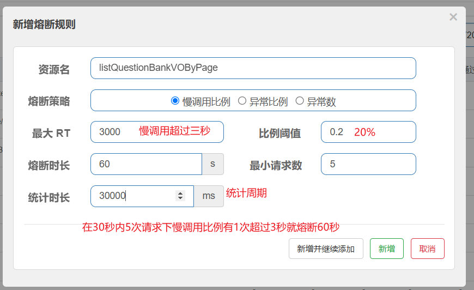
Task: Click the 统计时长 spinner arrows
Action: coord(180,196)
